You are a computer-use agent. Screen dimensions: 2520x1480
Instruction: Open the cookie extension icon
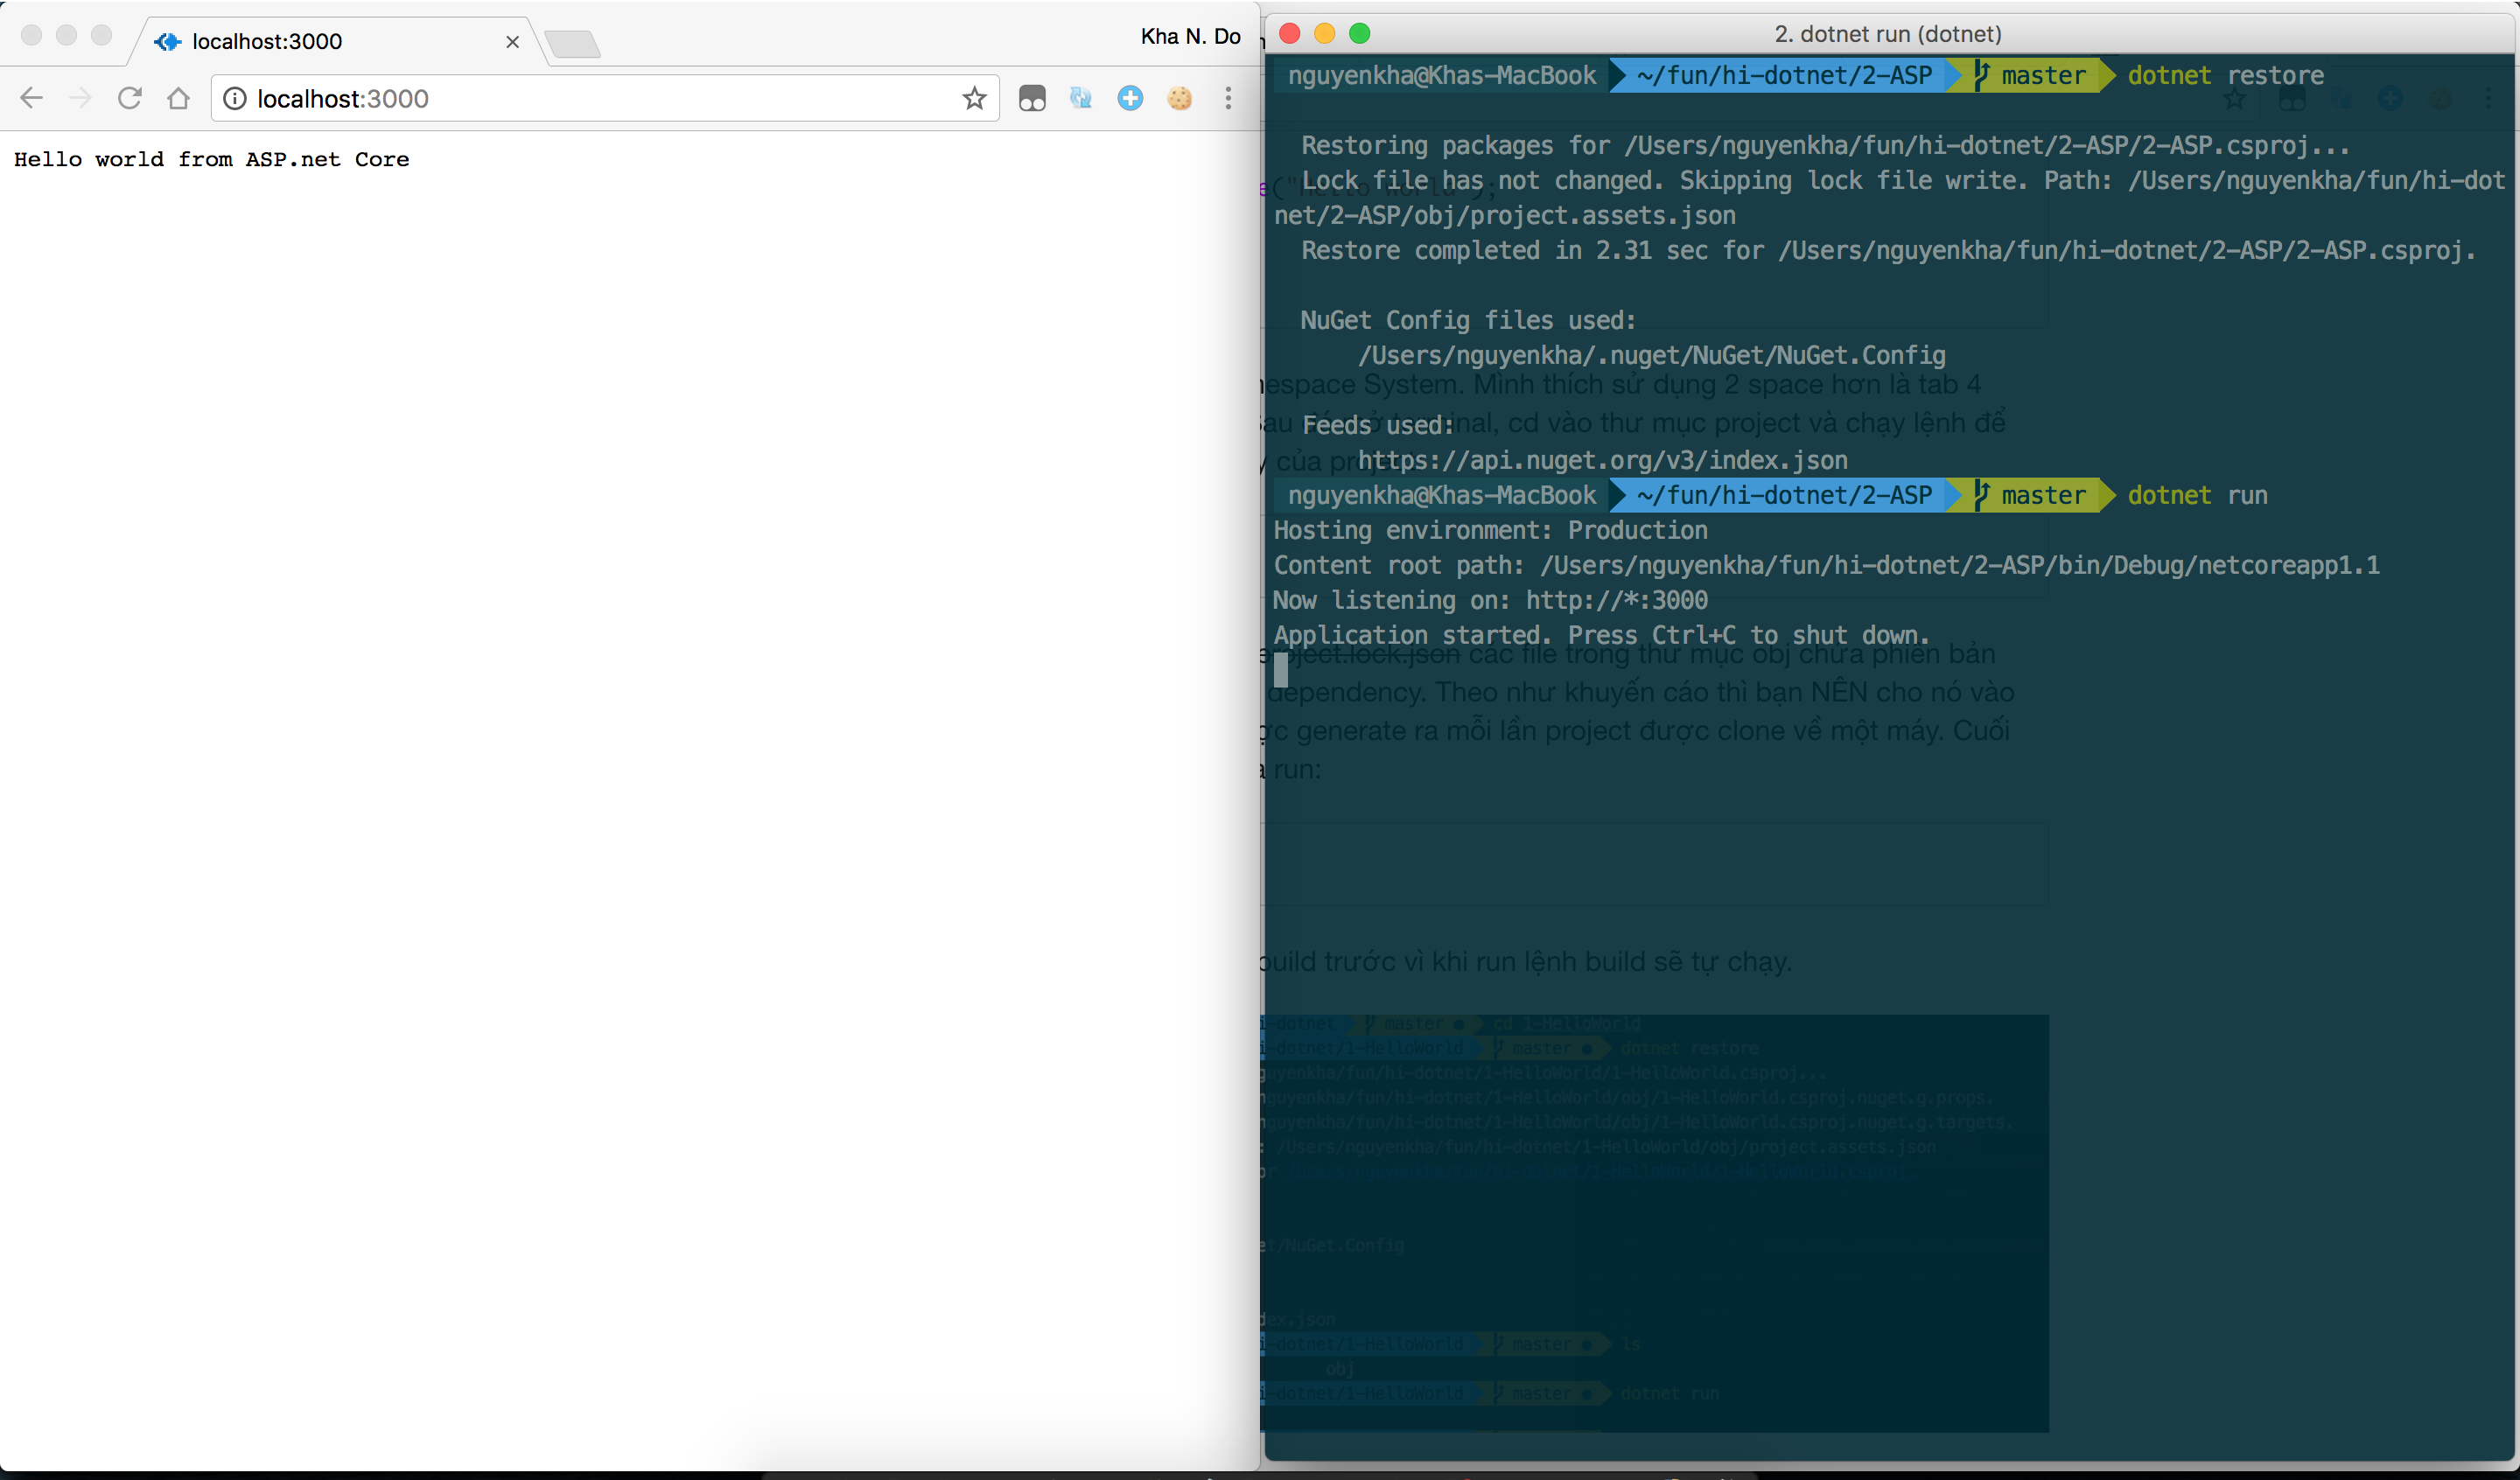click(1180, 98)
